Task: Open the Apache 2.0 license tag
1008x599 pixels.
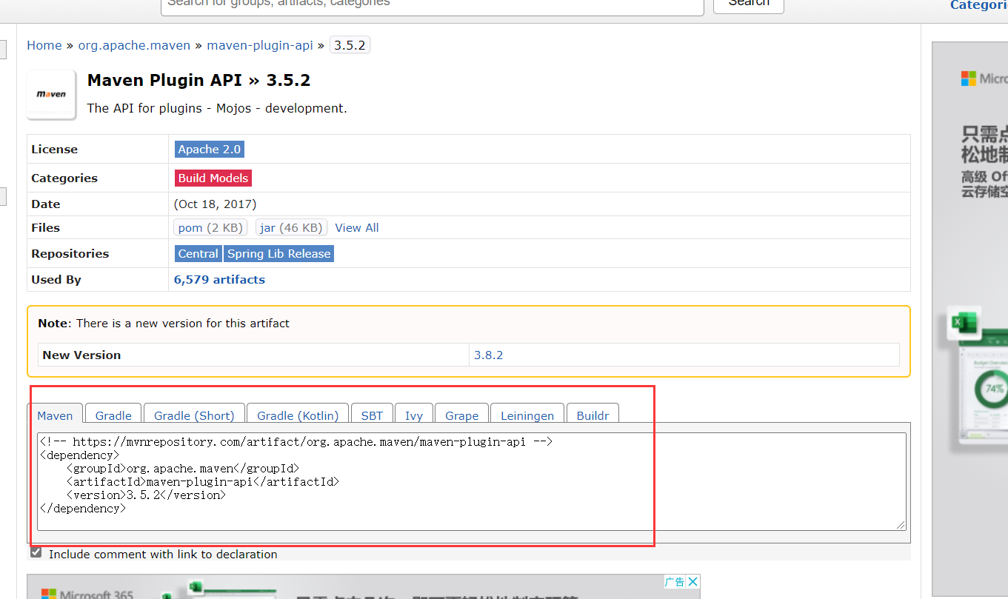Action: [x=210, y=149]
